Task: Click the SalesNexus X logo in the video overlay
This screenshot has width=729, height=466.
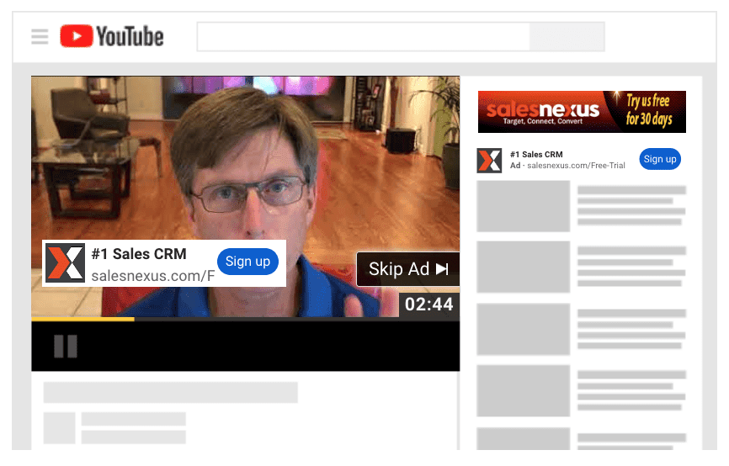Action: [x=65, y=263]
